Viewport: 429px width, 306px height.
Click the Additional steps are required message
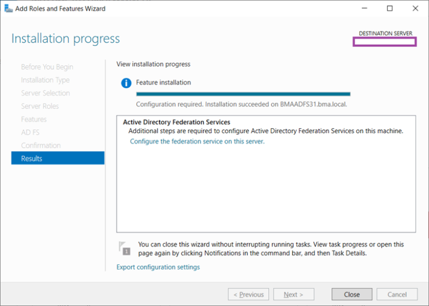pyautogui.click(x=266, y=131)
